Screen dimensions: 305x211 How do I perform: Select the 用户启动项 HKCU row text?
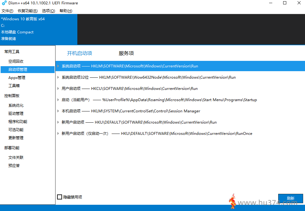(129, 89)
